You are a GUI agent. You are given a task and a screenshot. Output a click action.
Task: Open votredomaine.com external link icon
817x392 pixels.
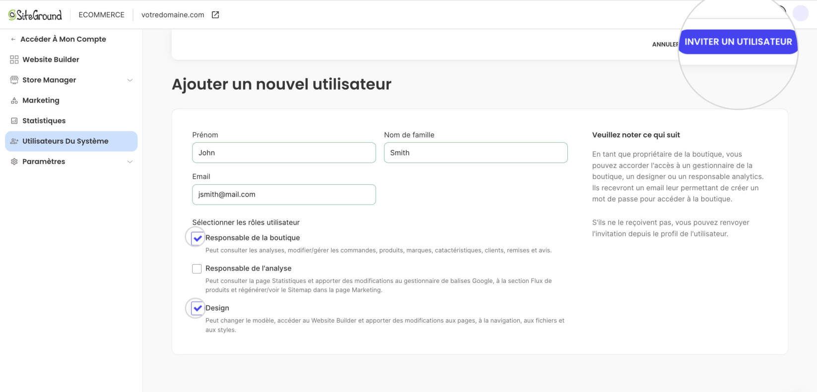tap(215, 15)
